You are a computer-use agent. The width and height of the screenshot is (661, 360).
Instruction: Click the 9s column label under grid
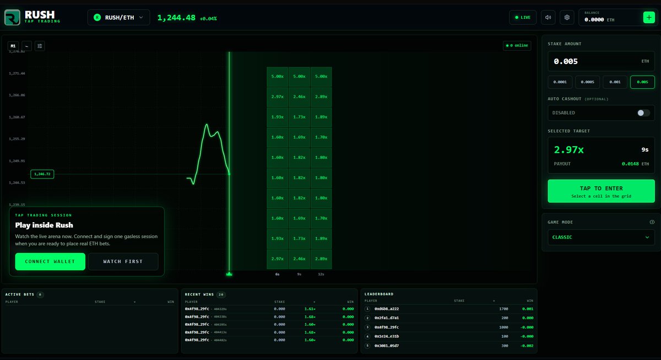tap(299, 274)
